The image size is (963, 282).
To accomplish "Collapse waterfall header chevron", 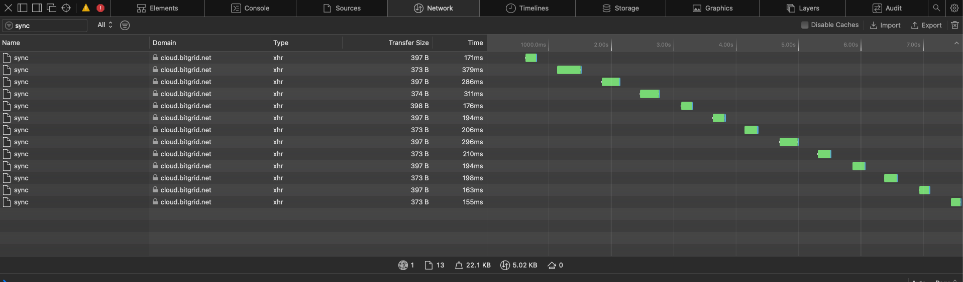I will click(956, 43).
